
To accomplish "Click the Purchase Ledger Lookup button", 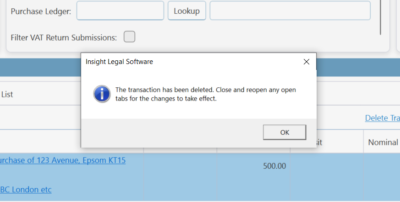I will point(187,11).
